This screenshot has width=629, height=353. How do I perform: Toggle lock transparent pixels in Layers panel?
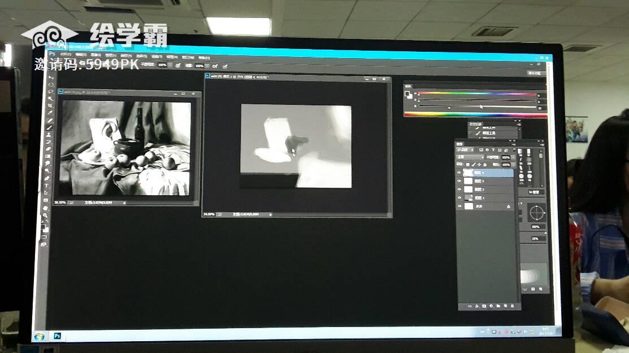tap(468, 165)
